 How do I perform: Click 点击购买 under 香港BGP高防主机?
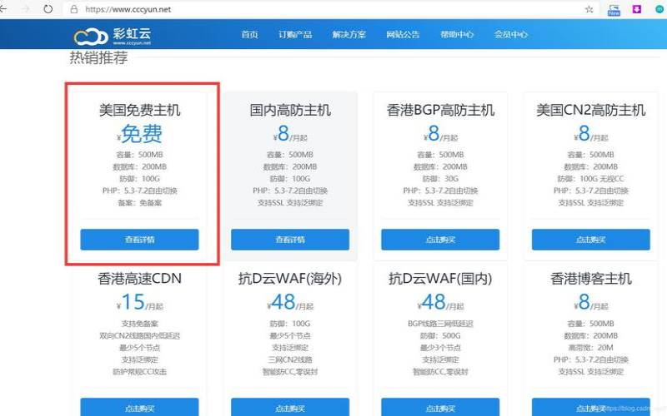tap(440, 240)
